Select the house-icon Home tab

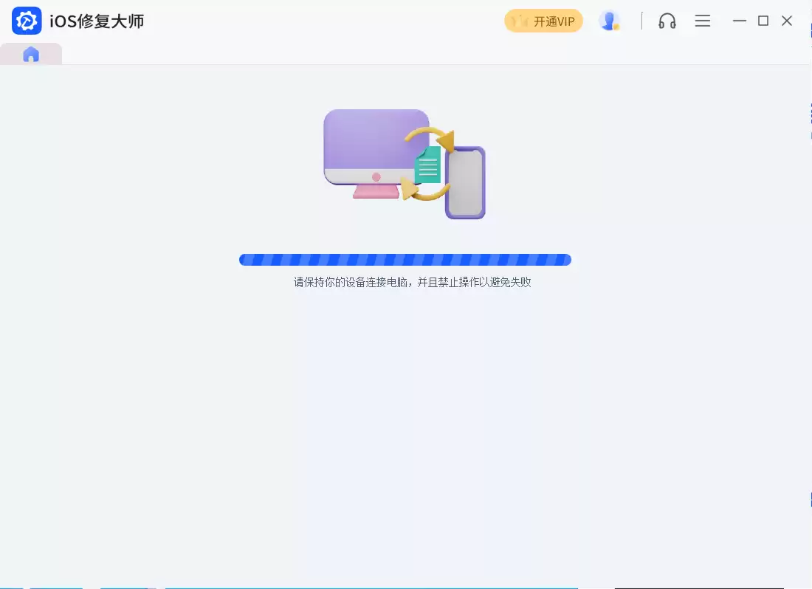click(31, 54)
